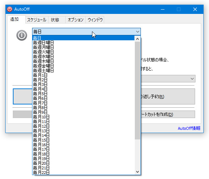209x179 pixels.
Task: Click the list scrollbar up arrow
Action: click(x=137, y=39)
